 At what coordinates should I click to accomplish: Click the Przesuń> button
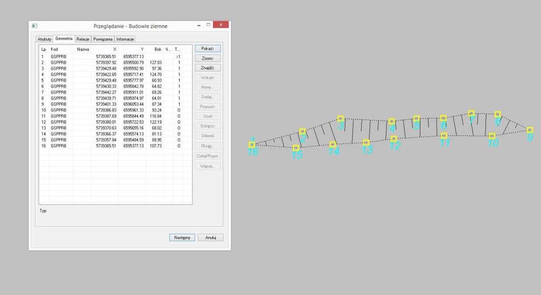tap(208, 106)
